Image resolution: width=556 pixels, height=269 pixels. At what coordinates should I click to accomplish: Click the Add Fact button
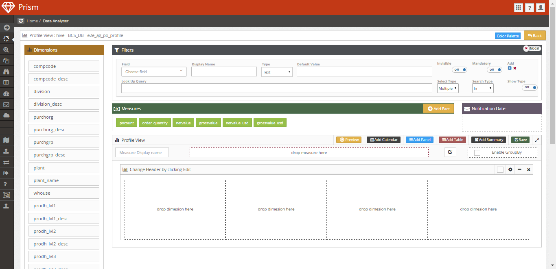[x=438, y=108]
